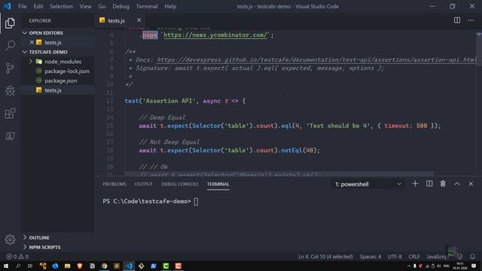Kill terminal with trash icon

click(x=443, y=184)
